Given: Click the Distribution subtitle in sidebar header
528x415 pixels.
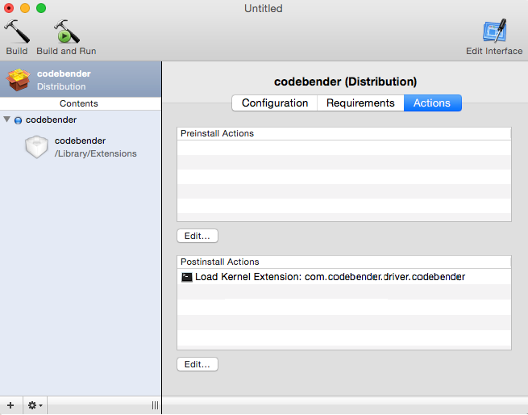Looking at the screenshot, I should (x=61, y=86).
